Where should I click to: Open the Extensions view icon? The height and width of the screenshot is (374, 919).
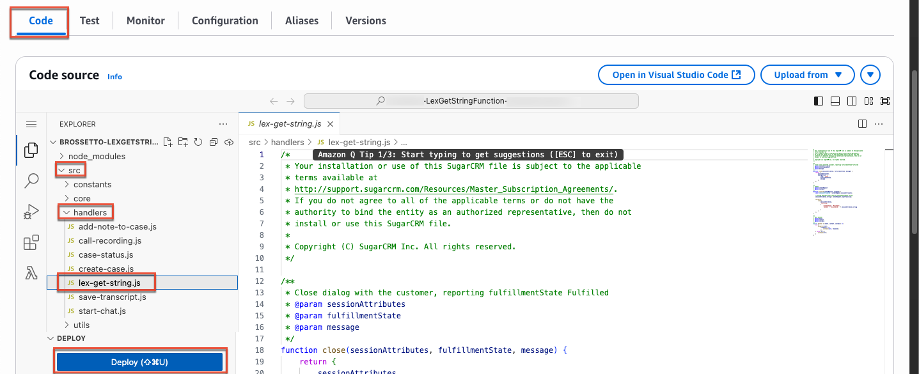tap(31, 243)
